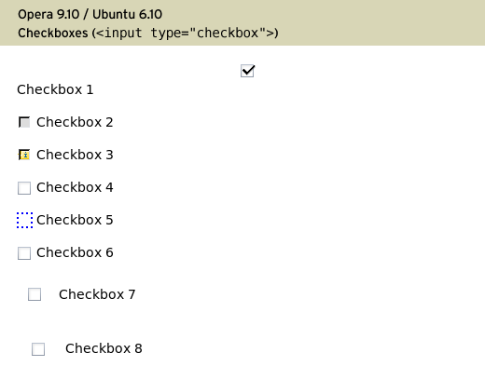
Task: Click the "Checkbox 4" label text
Action: tap(75, 187)
